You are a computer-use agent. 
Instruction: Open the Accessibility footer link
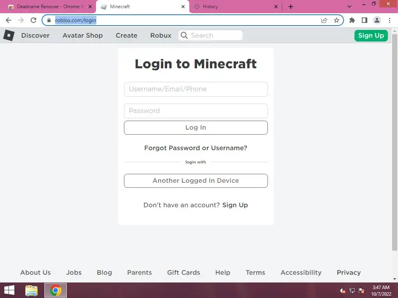click(x=301, y=272)
